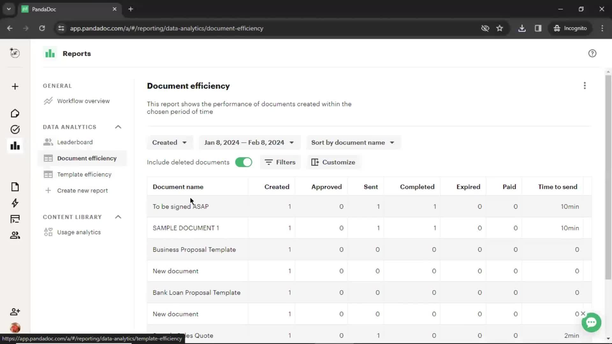Viewport: 612px width, 344px height.
Task: Open the checkmark tasks icon in sidebar
Action: tap(15, 129)
